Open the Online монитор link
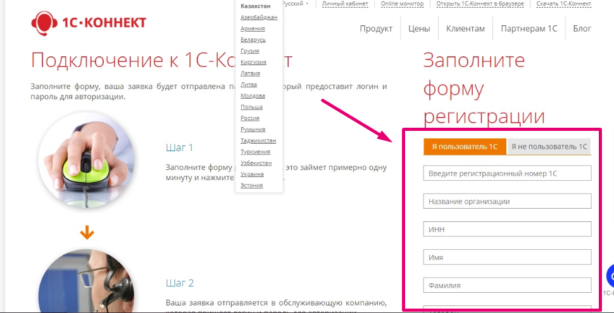 pyautogui.click(x=402, y=4)
